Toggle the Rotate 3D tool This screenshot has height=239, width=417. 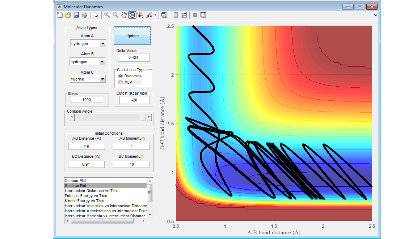132,15
